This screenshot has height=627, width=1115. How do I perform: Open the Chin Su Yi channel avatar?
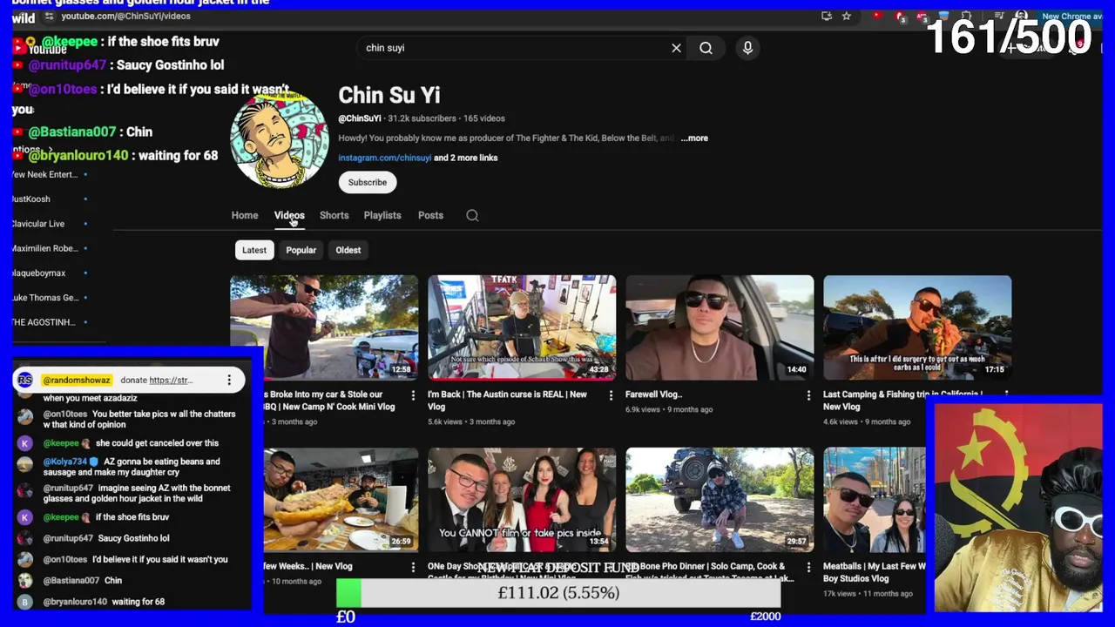point(279,139)
